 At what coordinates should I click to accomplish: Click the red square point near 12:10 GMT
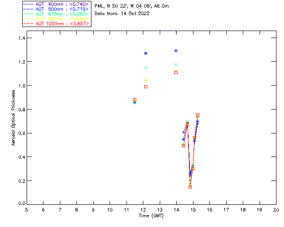click(146, 87)
